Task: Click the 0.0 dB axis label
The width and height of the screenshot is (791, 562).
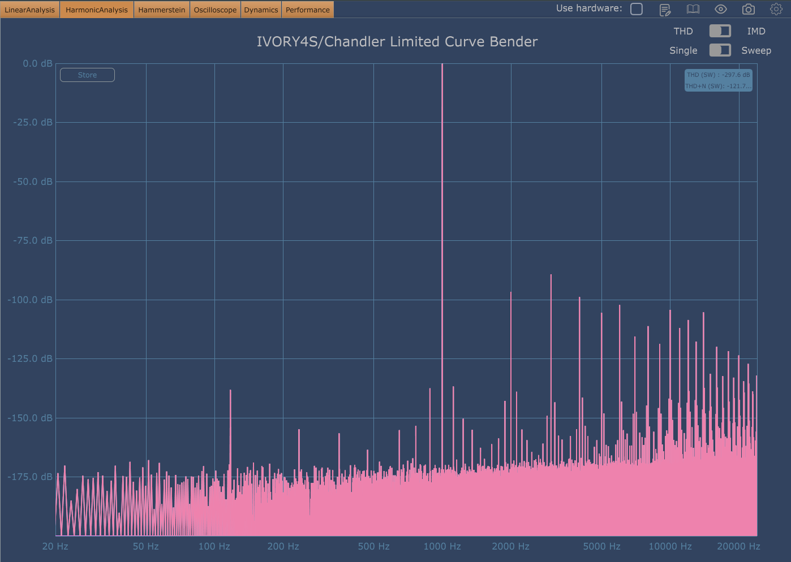Action: click(37, 64)
